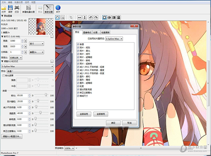Switch to side-by-side preview layout

(x=114, y=17)
